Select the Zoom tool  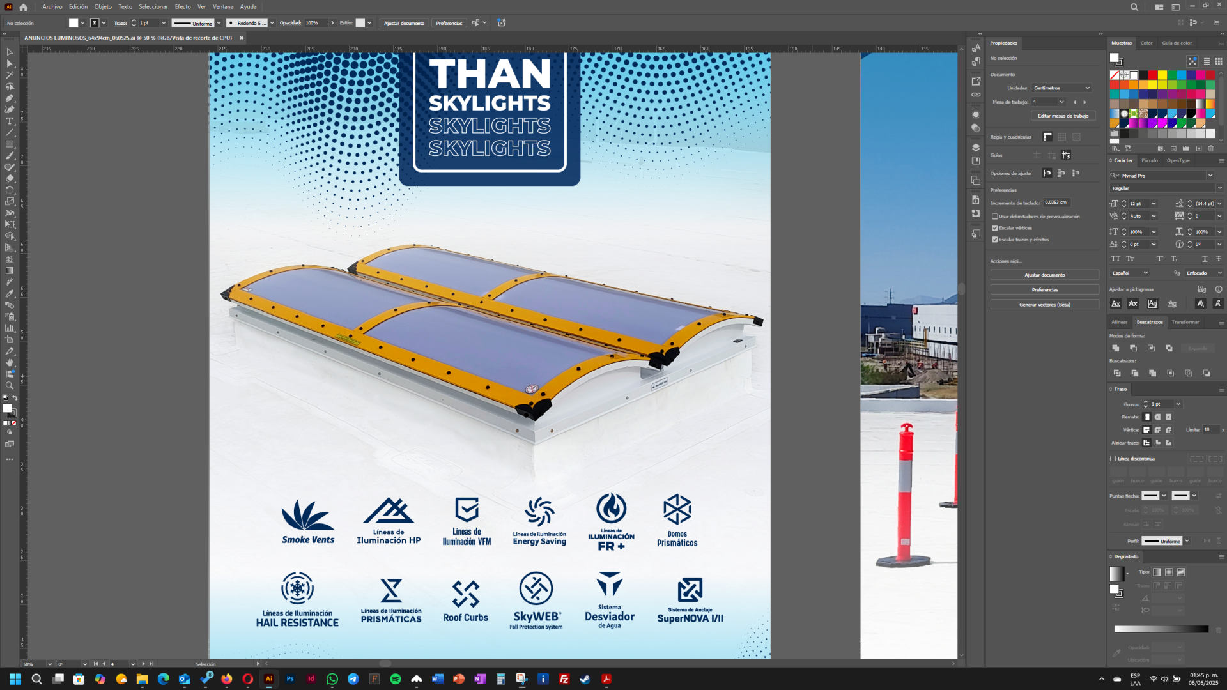(x=10, y=386)
